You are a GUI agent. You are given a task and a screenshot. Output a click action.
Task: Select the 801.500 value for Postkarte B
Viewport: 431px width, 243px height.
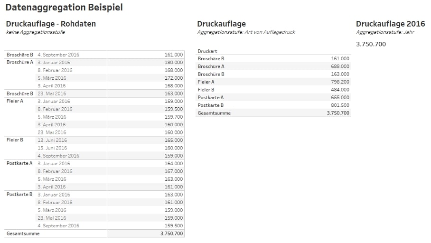coord(340,105)
